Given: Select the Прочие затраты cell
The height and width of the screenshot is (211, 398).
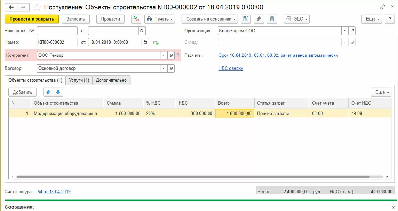Looking at the screenshot, I should pos(282,113).
